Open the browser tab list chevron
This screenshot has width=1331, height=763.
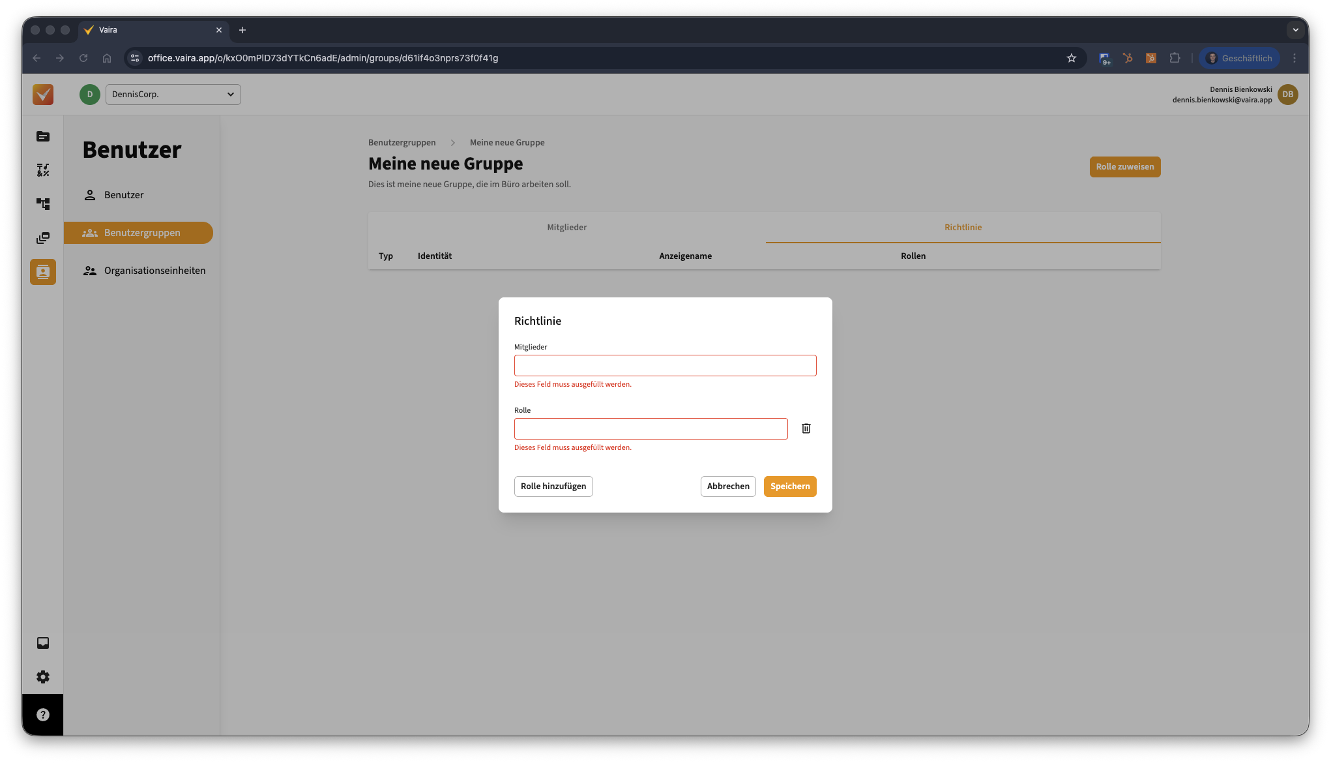tap(1295, 30)
